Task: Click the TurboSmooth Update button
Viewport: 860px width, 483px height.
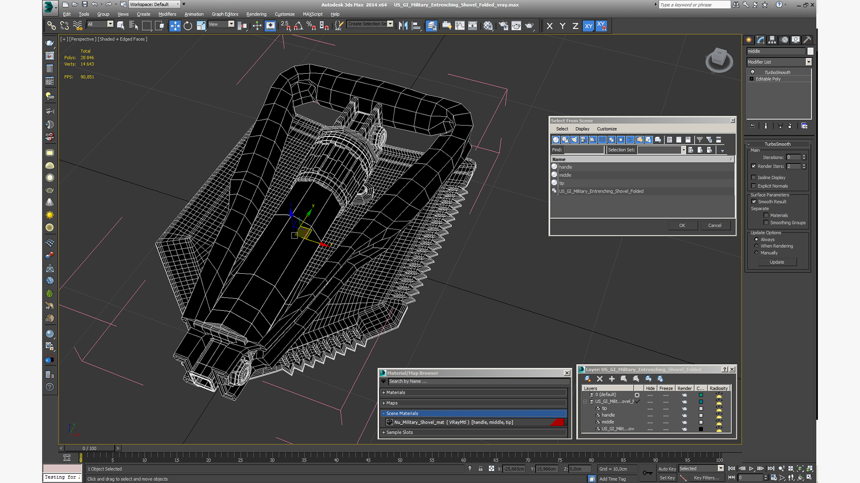Action: [777, 262]
